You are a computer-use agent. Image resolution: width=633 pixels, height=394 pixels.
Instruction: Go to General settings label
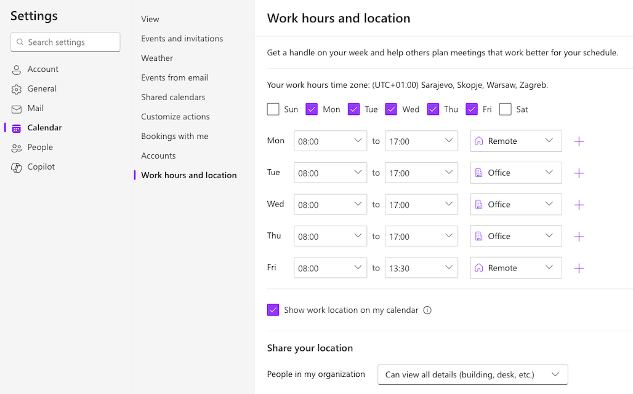point(42,89)
